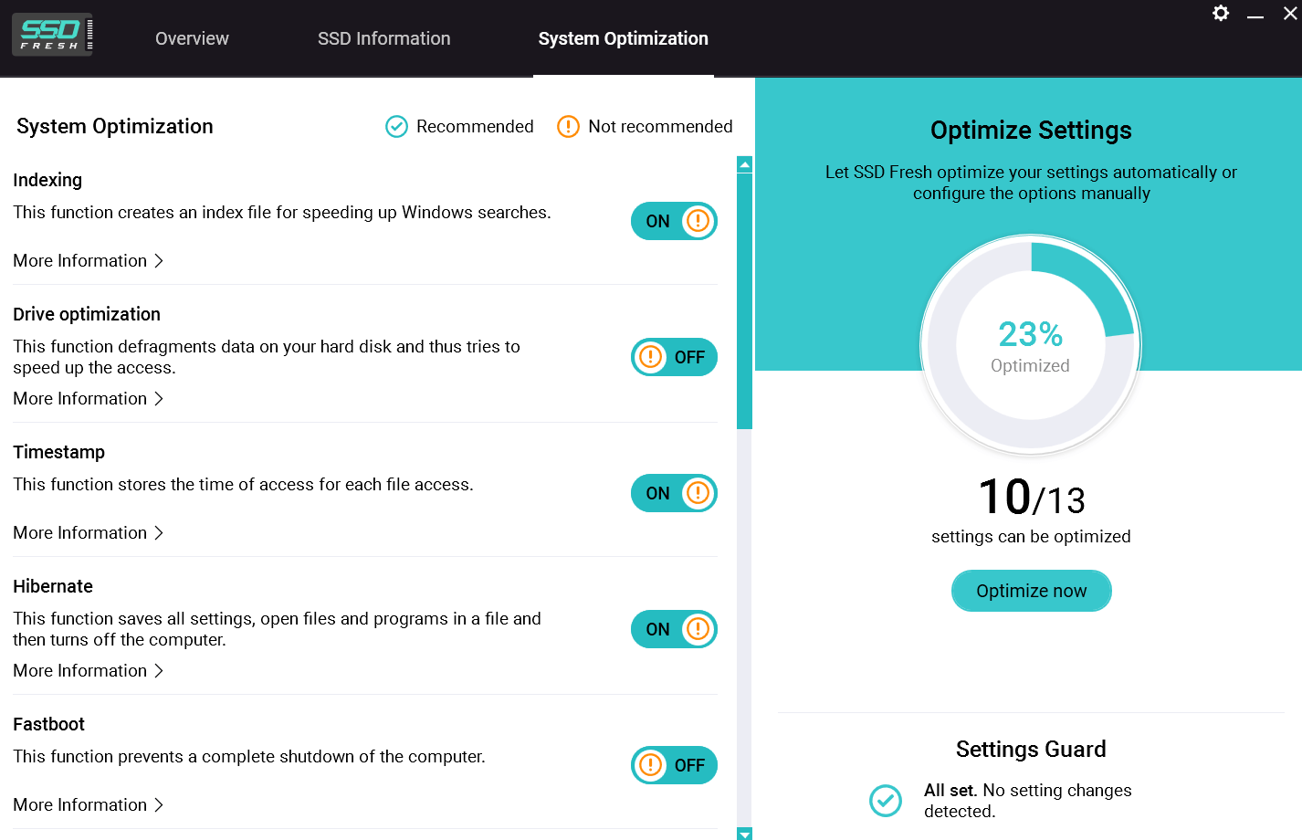Click the Recommended checkmark icon
Image resolution: width=1302 pixels, height=840 pixels.
click(396, 126)
